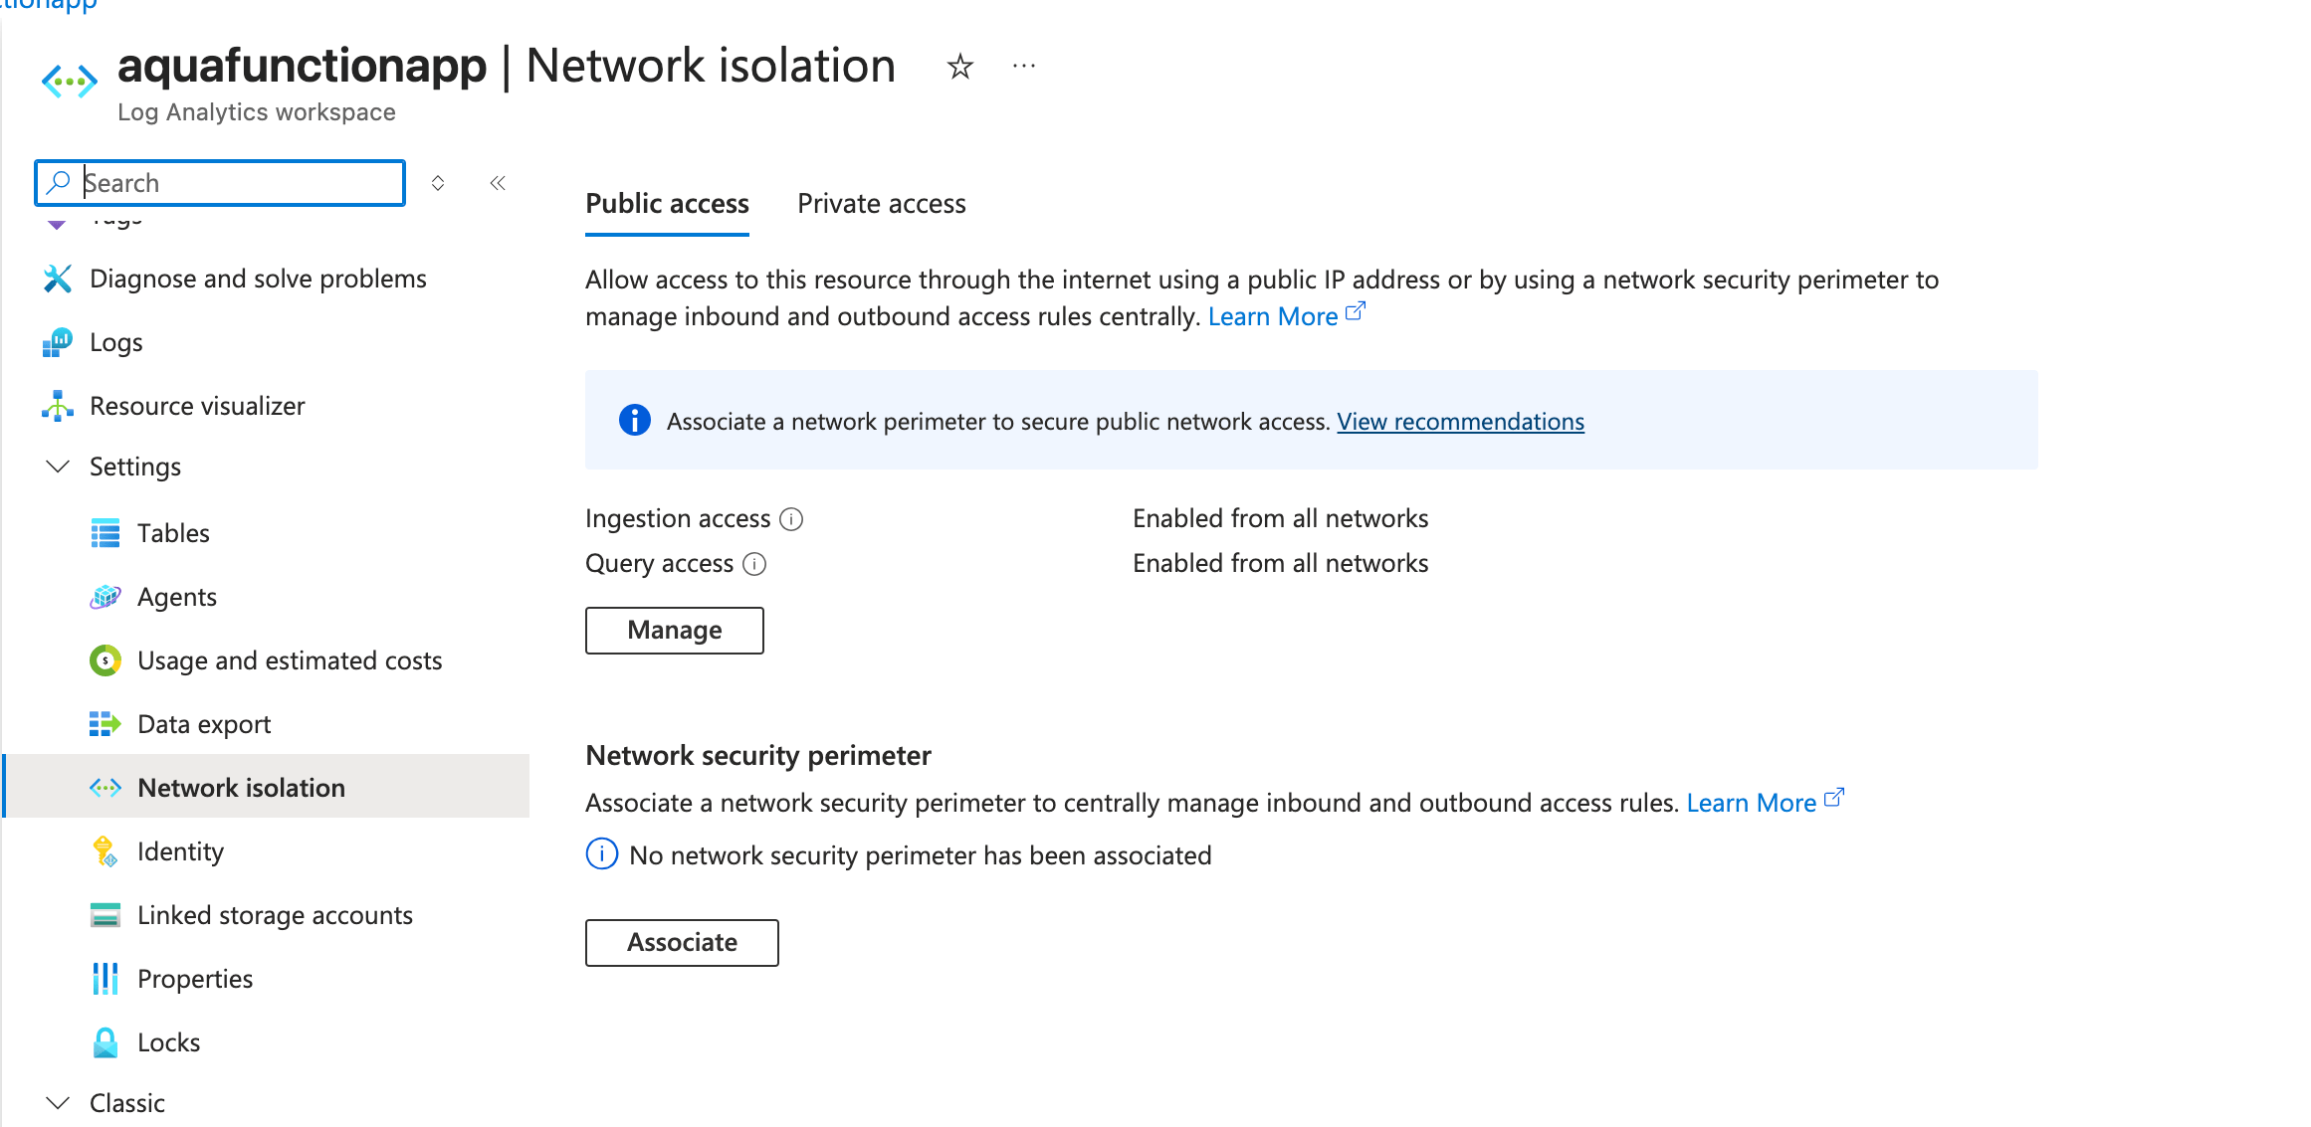
Task: Click the Associate button
Action: point(682,943)
